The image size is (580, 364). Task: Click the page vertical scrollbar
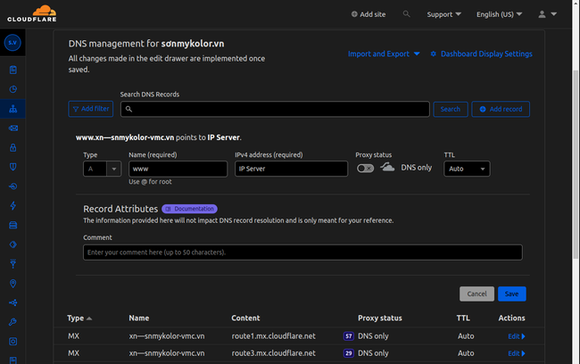tap(576, 164)
